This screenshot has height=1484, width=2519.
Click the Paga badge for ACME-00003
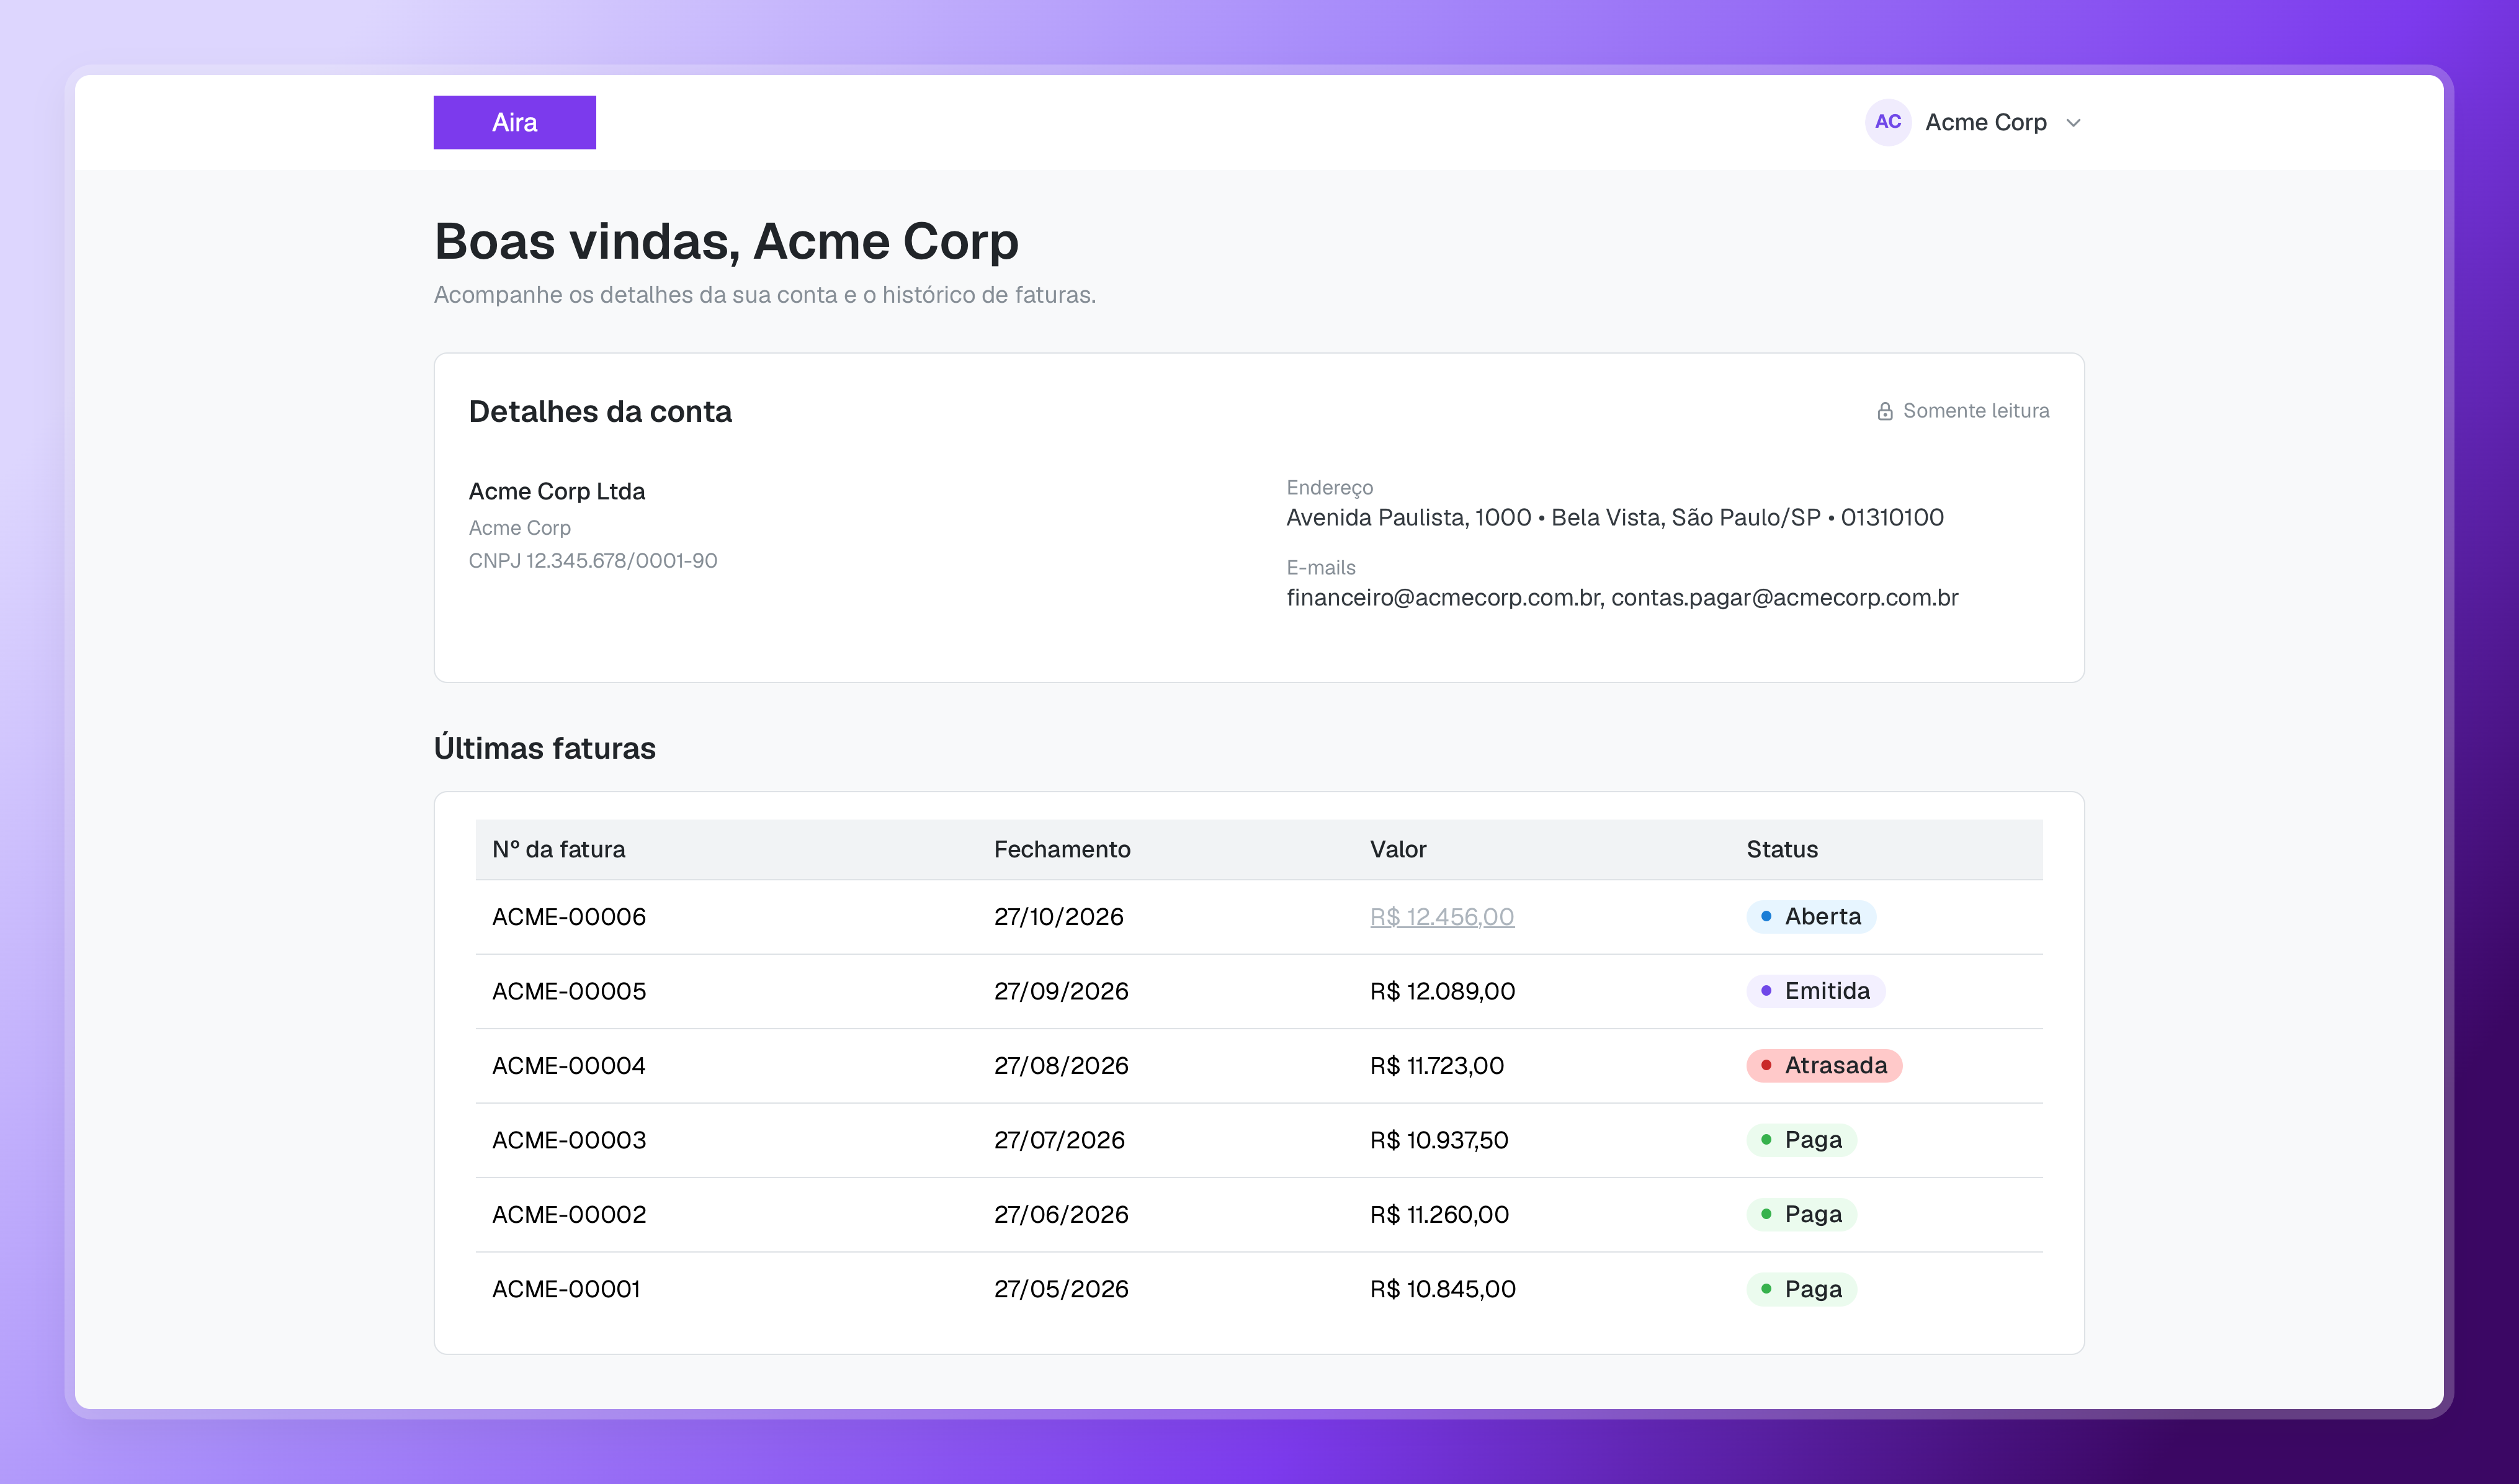[1801, 1140]
